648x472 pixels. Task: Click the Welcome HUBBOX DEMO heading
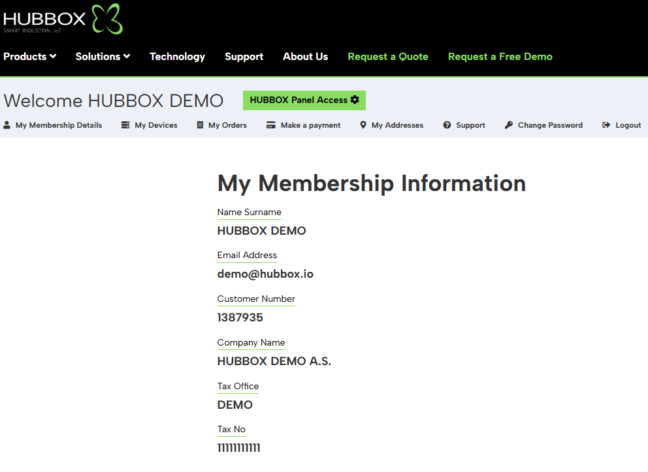114,100
